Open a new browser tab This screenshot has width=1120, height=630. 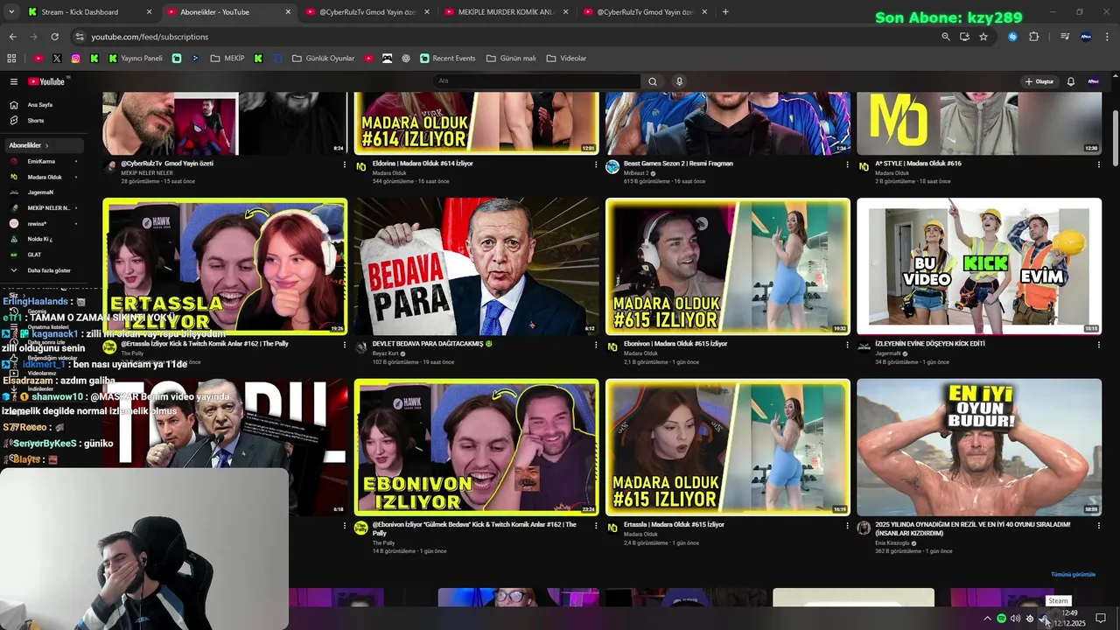point(725,12)
